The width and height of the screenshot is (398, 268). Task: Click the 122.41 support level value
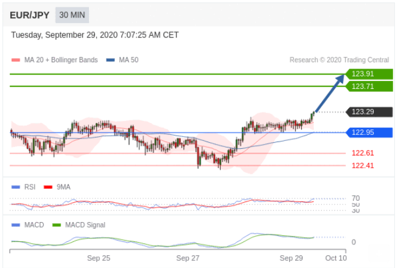363,166
